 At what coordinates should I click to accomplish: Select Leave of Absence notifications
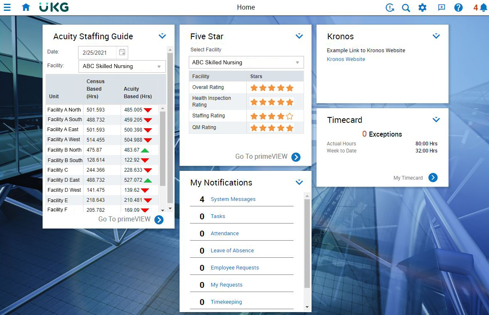(x=232, y=251)
